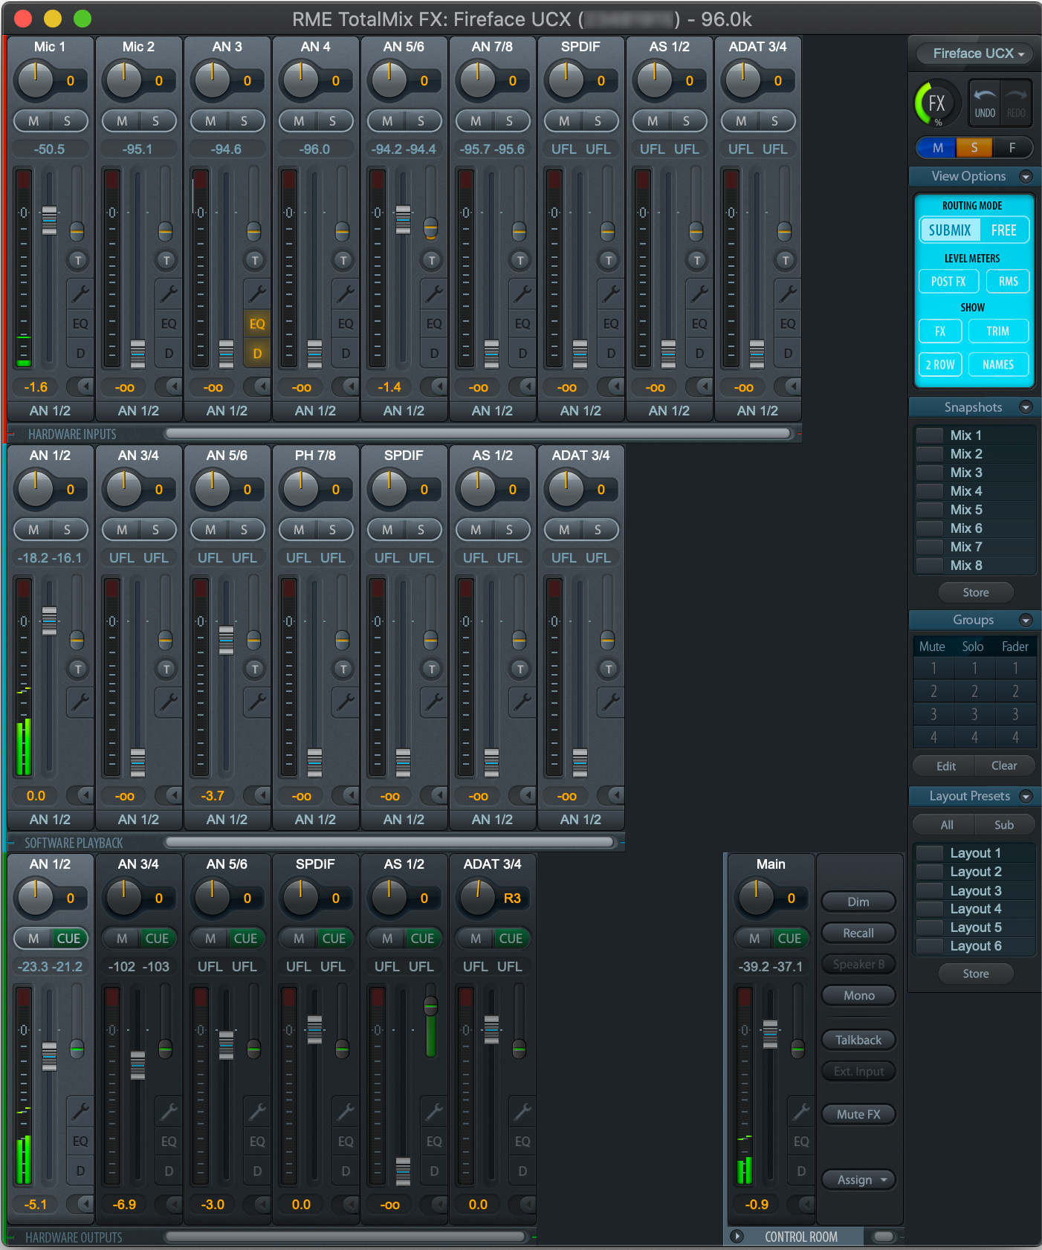Toggle POST FX level meters option
This screenshot has width=1042, height=1250.
[x=948, y=282]
